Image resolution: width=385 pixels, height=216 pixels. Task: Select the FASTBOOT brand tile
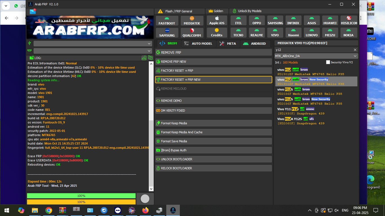tap(167, 21)
